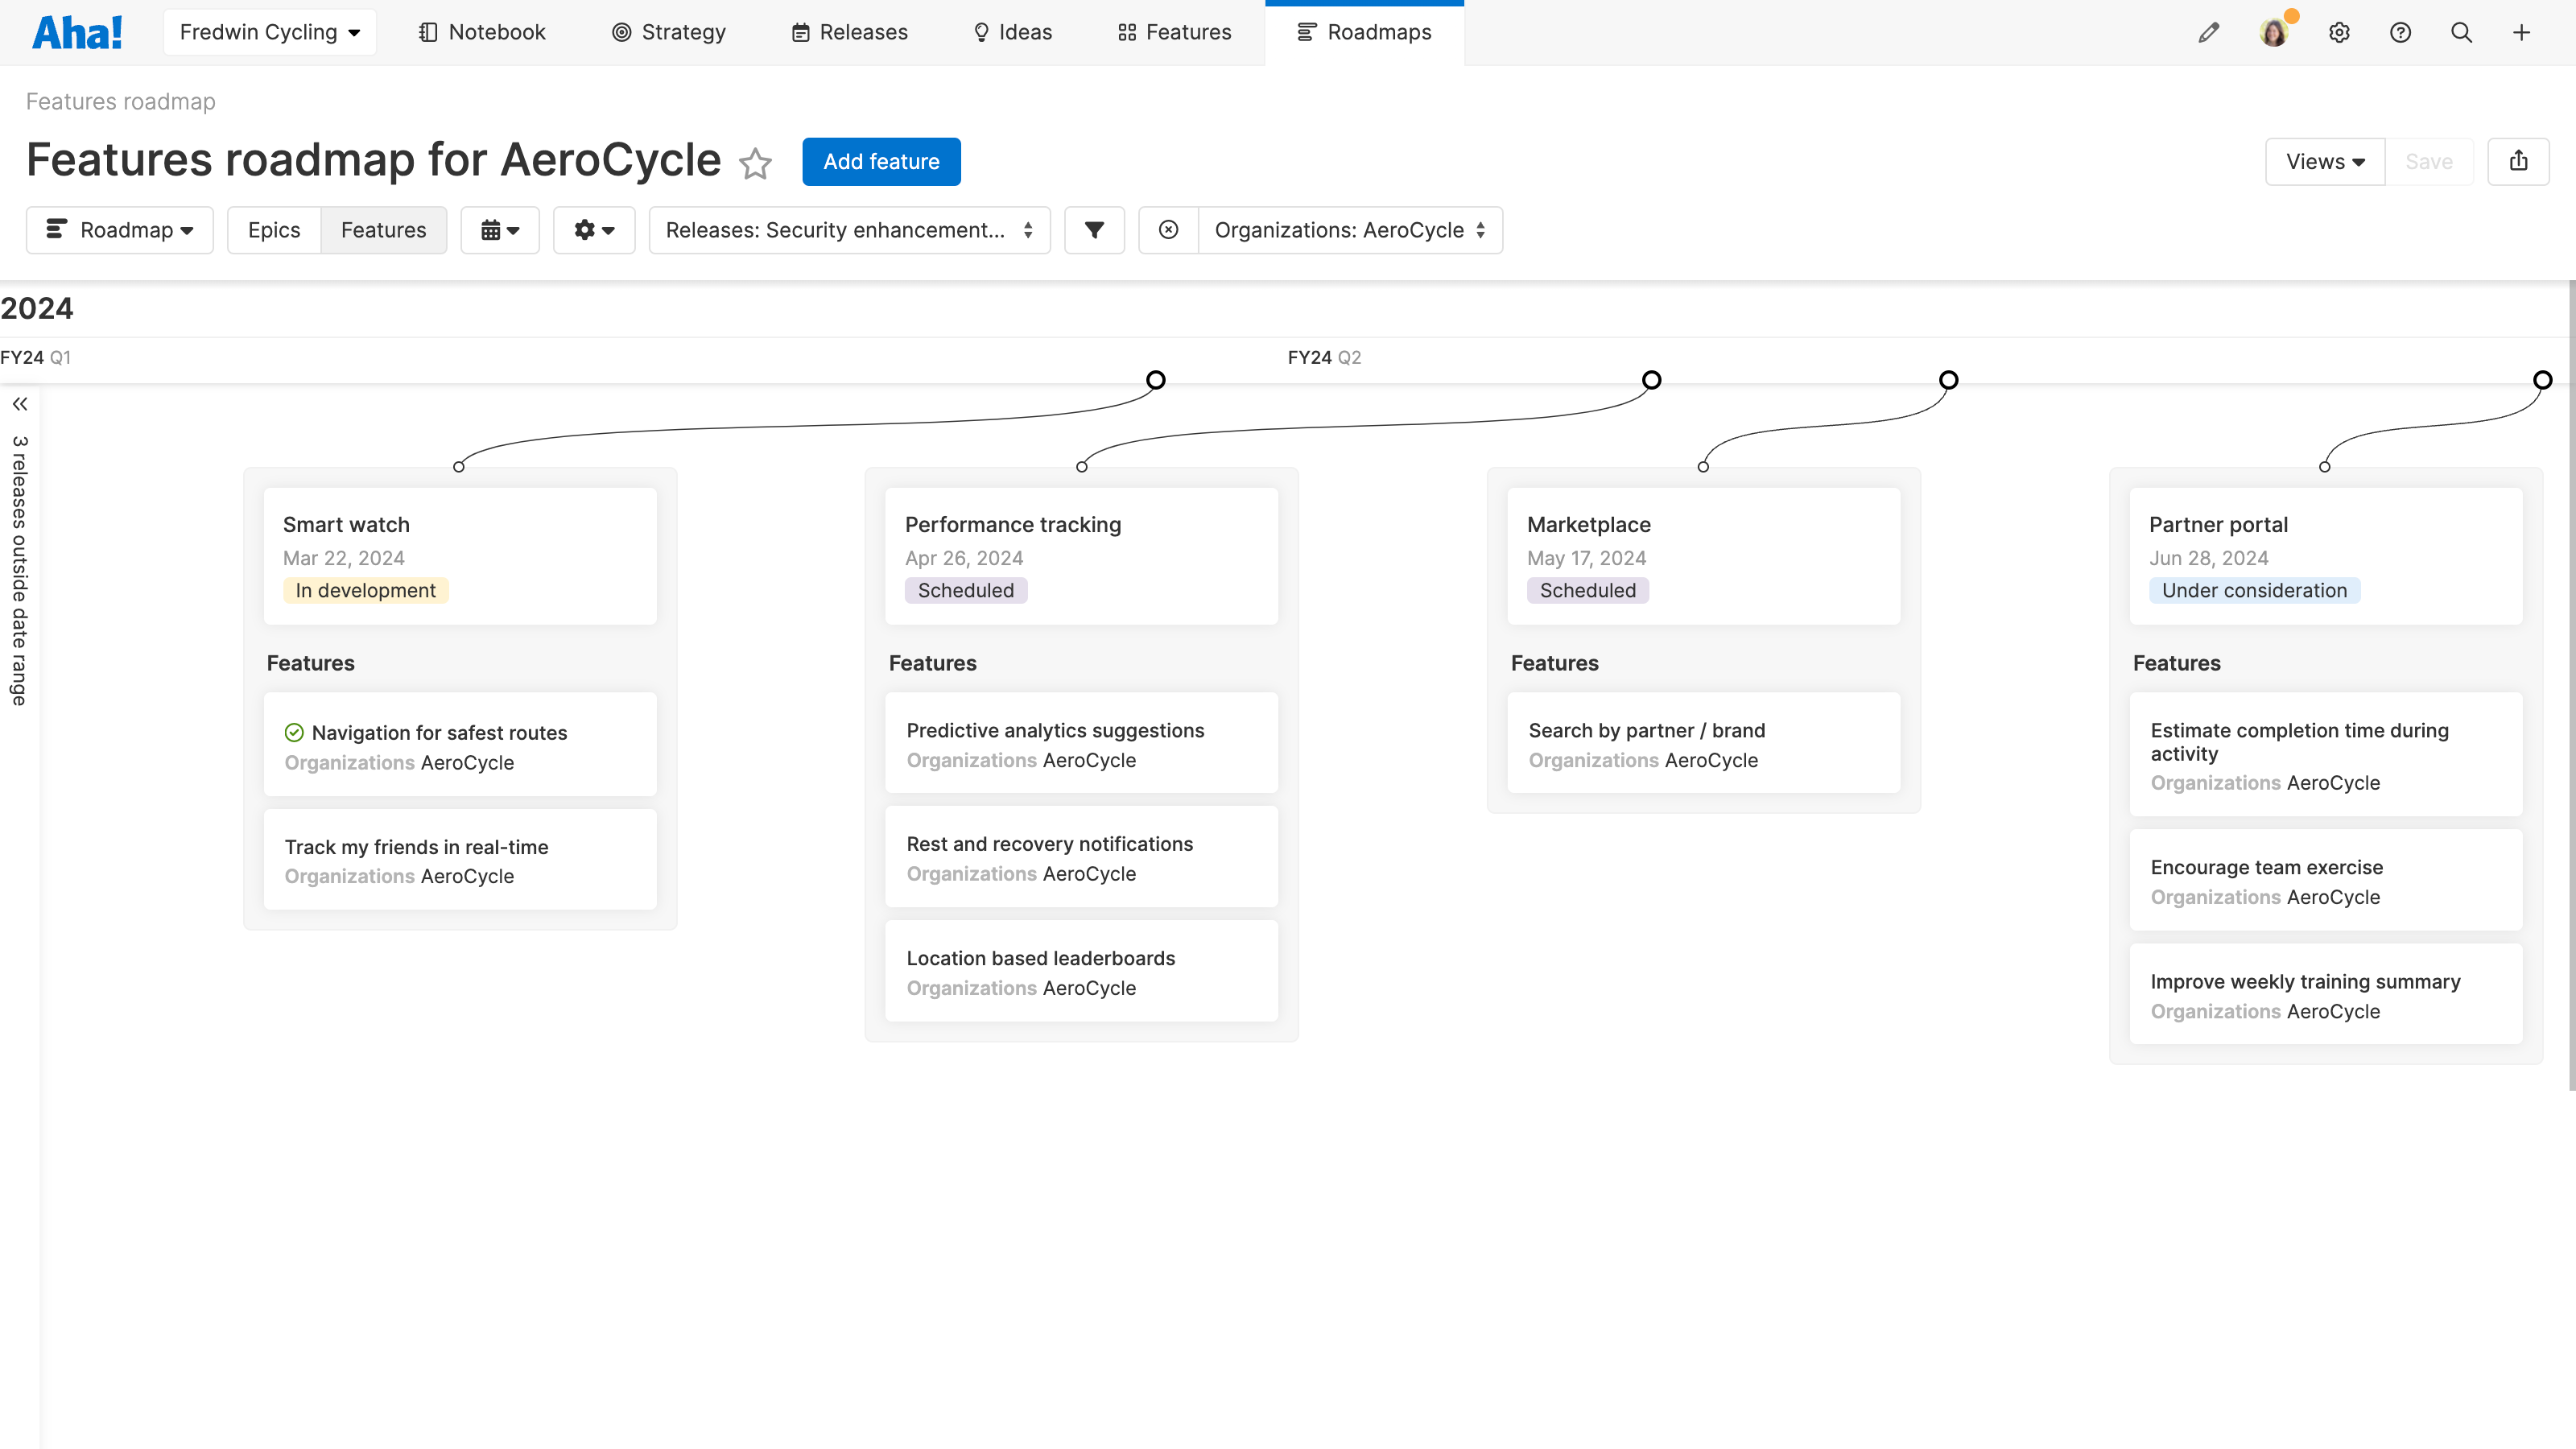Select the Epics toggle next to Features

tap(274, 230)
